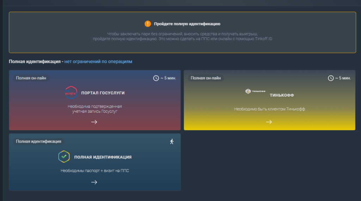Click text 'Необходимы паспорт + визит на ППС'
This screenshot has width=361, height=201.
(x=95, y=171)
